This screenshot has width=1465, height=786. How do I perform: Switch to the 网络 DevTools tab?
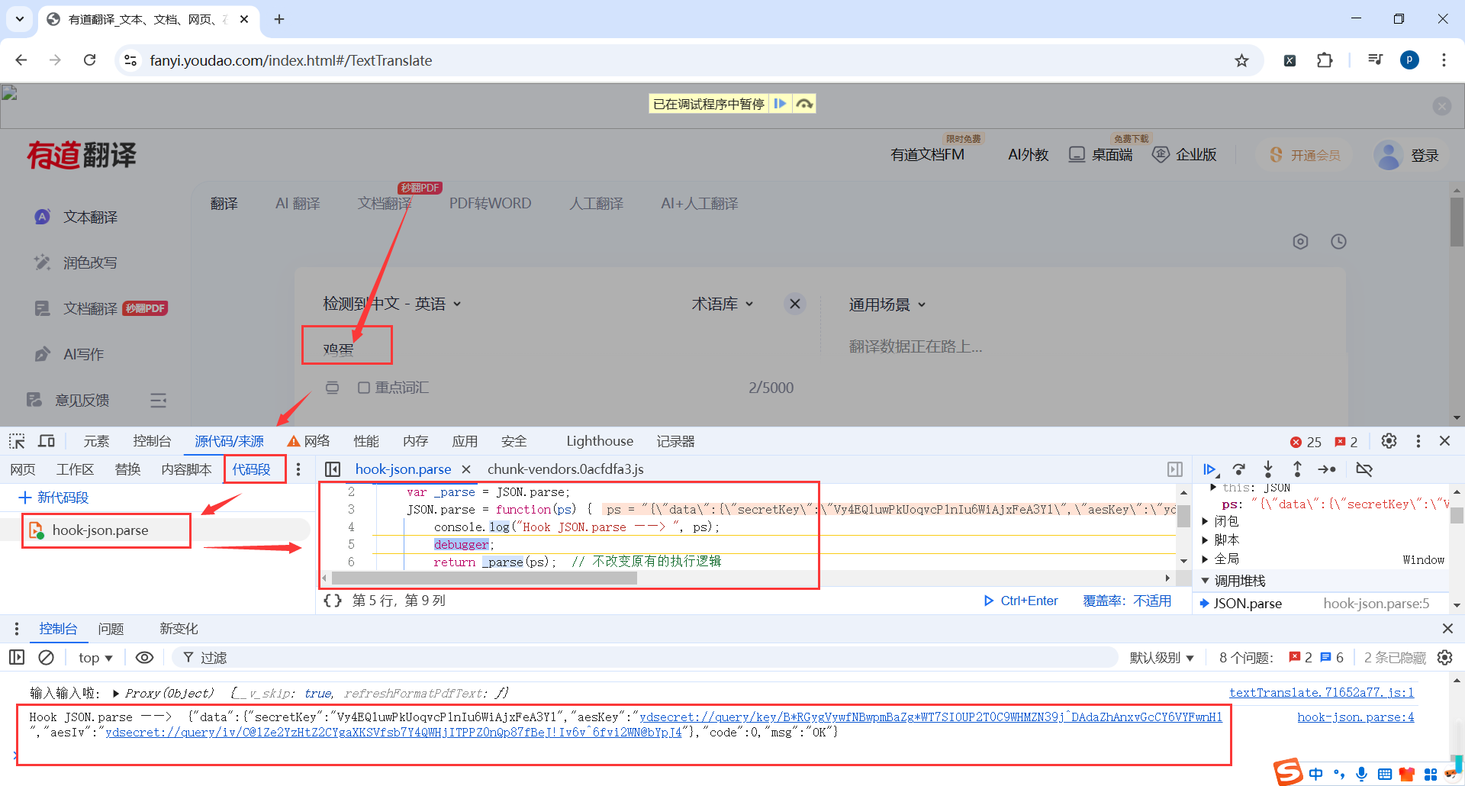(x=308, y=441)
